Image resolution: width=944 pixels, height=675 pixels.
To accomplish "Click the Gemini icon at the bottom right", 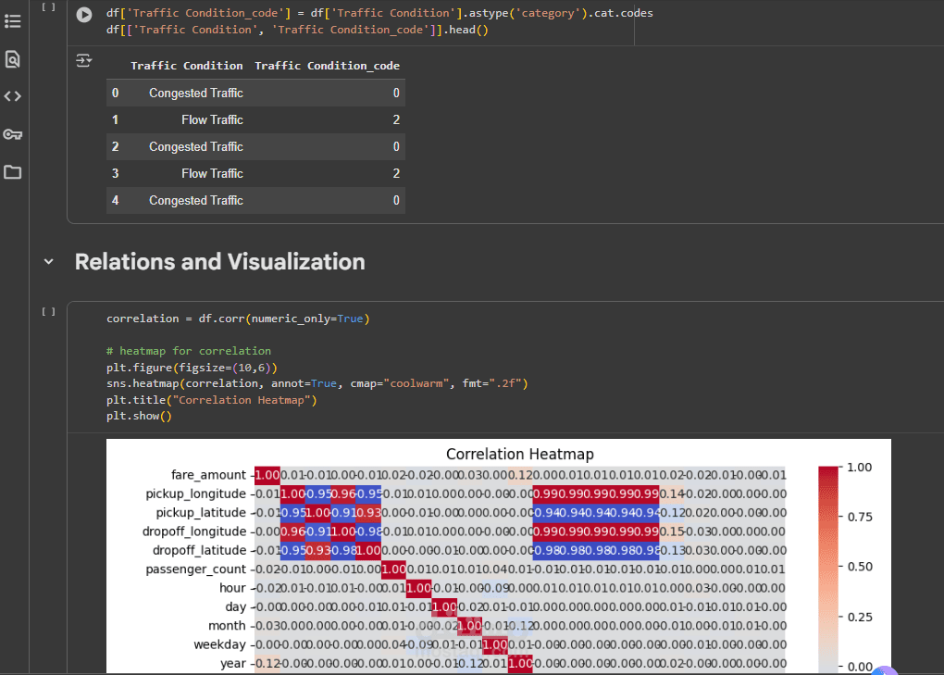I will 885,670.
